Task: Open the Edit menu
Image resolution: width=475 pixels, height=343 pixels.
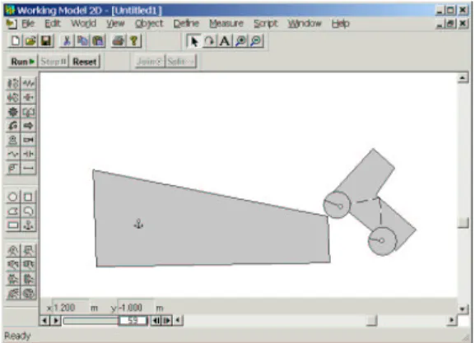Action: tap(53, 24)
